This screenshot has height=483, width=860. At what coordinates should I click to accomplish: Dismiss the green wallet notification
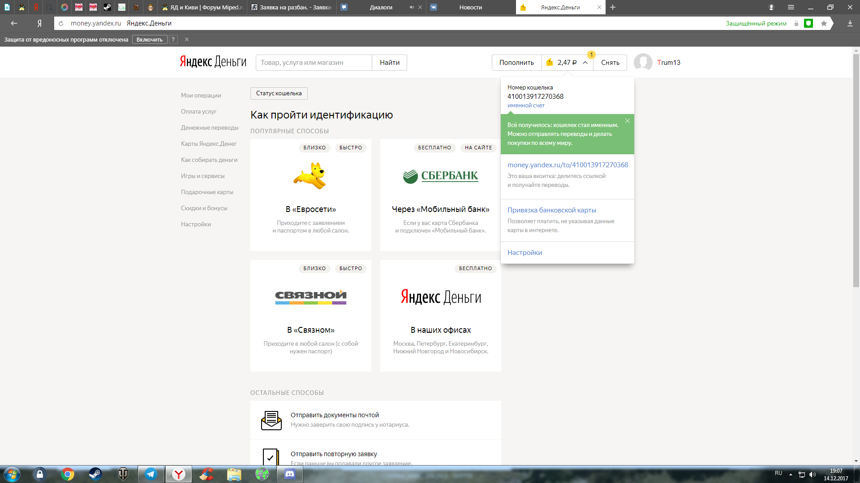[x=627, y=121]
